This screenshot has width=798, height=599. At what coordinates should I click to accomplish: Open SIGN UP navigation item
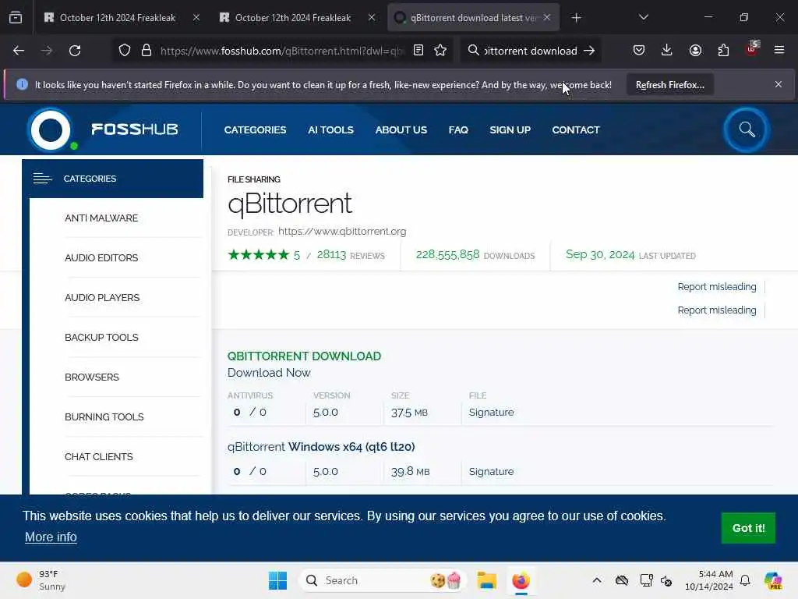(x=510, y=130)
